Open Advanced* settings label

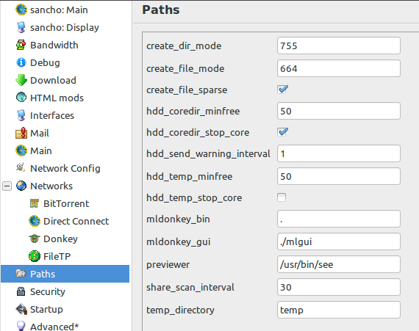point(54,327)
